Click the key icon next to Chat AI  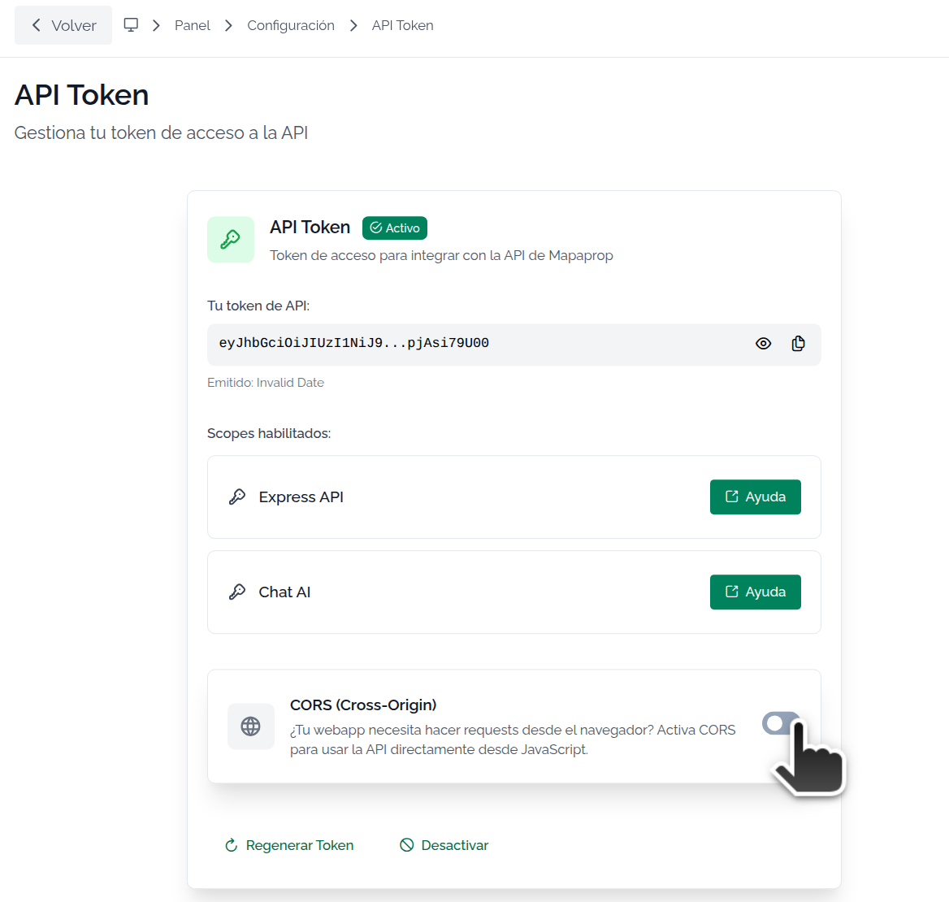pos(237,592)
